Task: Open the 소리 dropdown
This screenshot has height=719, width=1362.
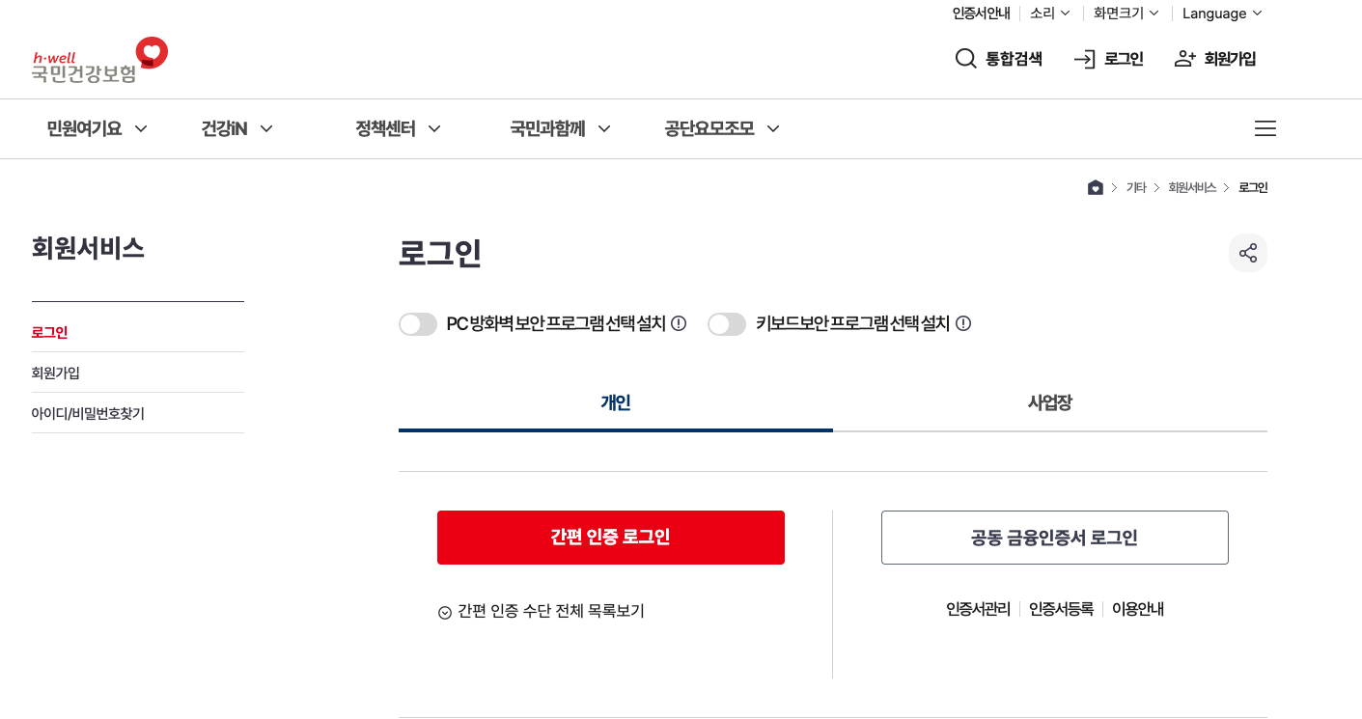Action: click(1048, 13)
